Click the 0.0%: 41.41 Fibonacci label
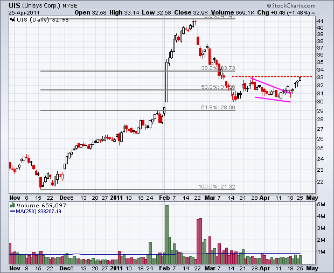Screen dimensions: 334x273 click(220, 16)
